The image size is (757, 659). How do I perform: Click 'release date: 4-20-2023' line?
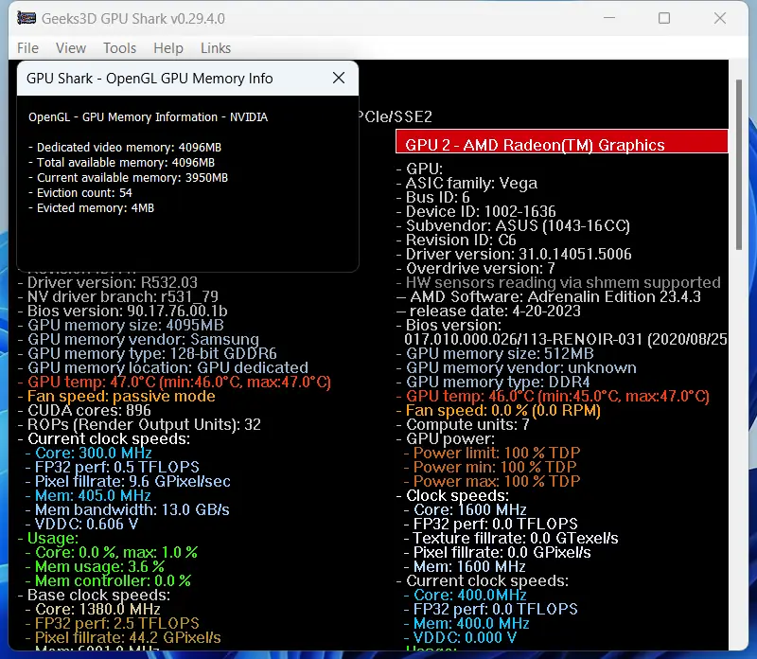click(488, 312)
